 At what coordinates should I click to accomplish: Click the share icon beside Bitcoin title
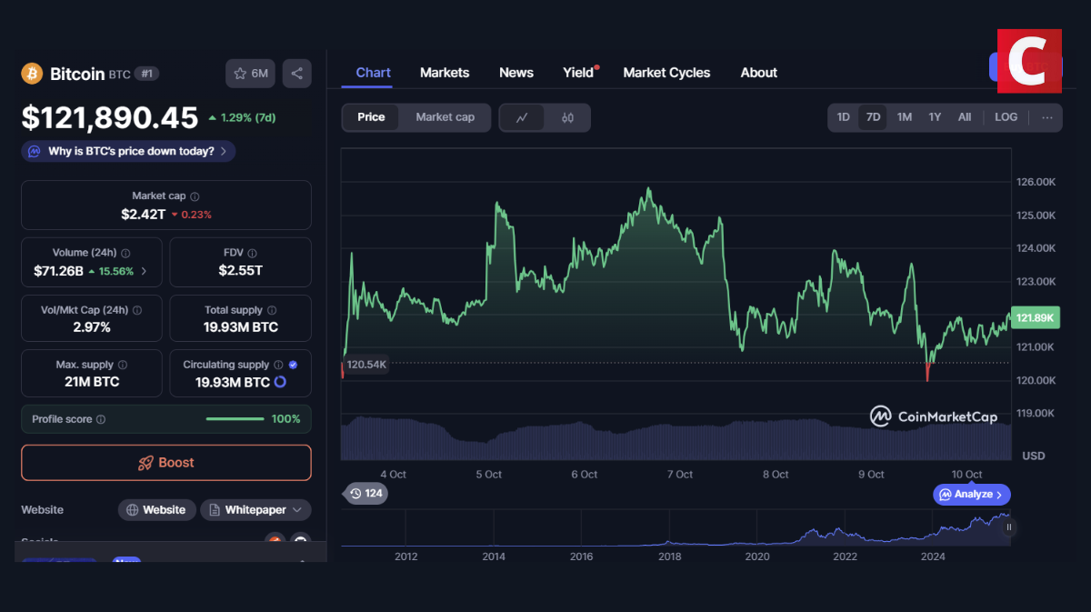[x=296, y=74]
